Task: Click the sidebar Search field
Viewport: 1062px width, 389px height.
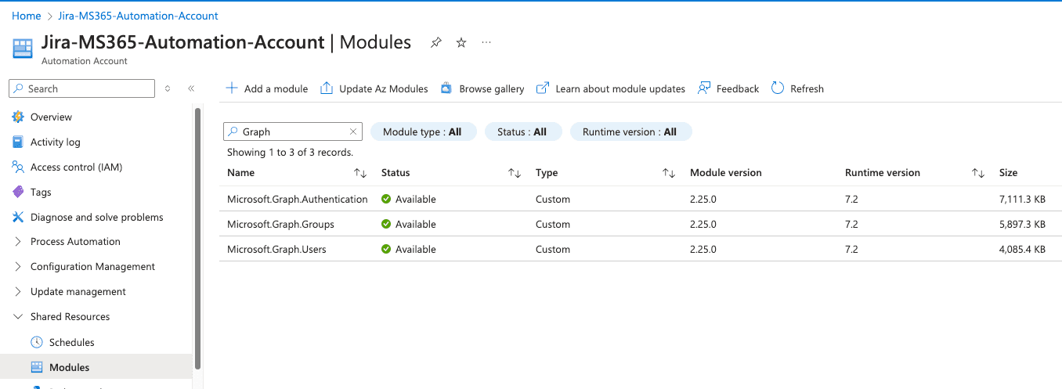Action: tap(82, 88)
